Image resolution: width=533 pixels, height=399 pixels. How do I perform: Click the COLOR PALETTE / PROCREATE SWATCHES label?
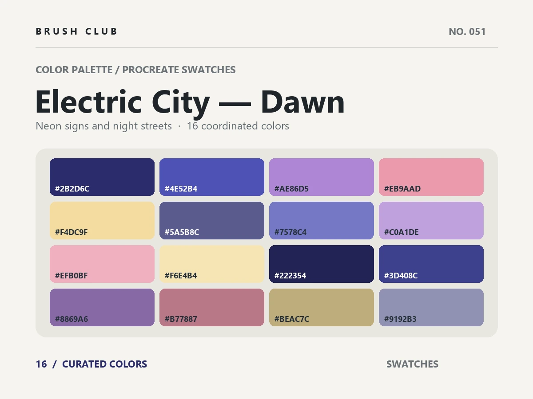tap(135, 70)
